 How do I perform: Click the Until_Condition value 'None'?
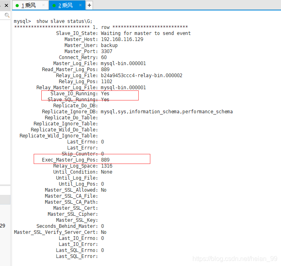tap(107, 172)
